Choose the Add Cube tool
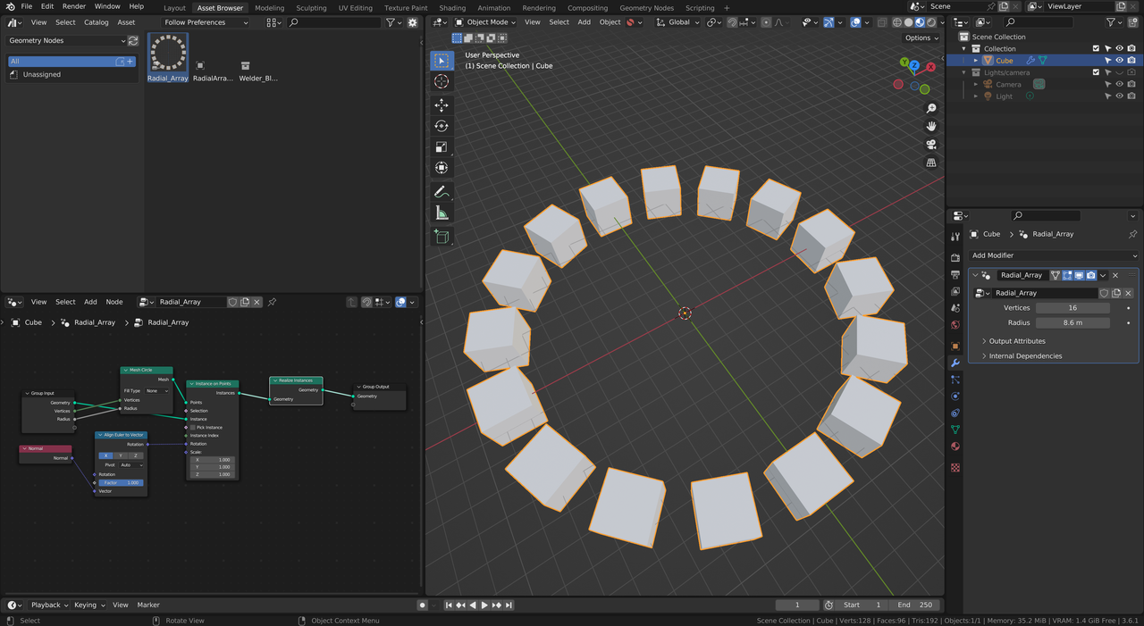Screen dimensions: 1144x626 (x=442, y=237)
